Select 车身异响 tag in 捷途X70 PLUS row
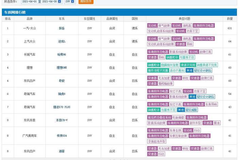 tap(211, 104)
